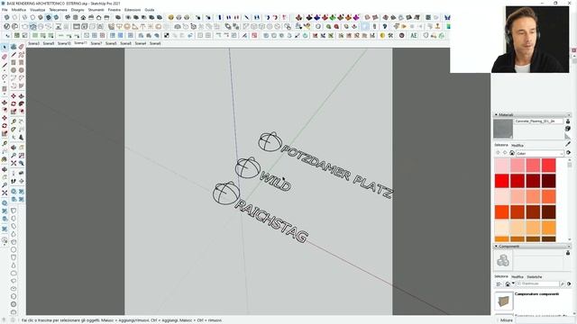
Task: Open Componenti Modifica tab
Action: (x=517, y=276)
